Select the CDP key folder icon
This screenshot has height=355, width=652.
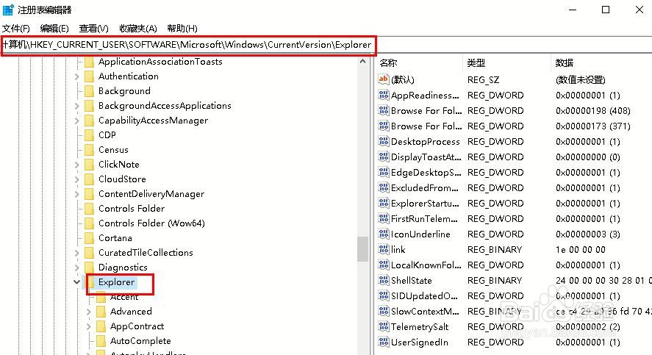[89, 135]
